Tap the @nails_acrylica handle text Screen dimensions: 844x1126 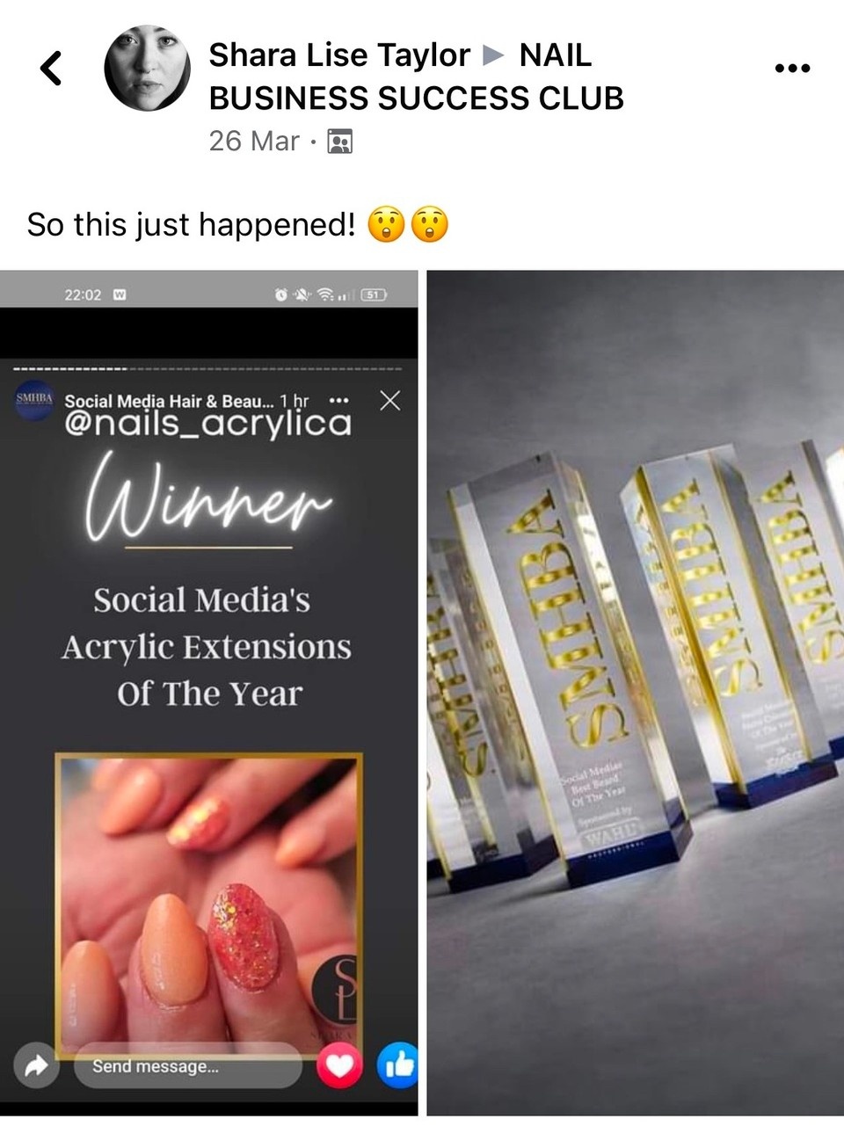[208, 424]
